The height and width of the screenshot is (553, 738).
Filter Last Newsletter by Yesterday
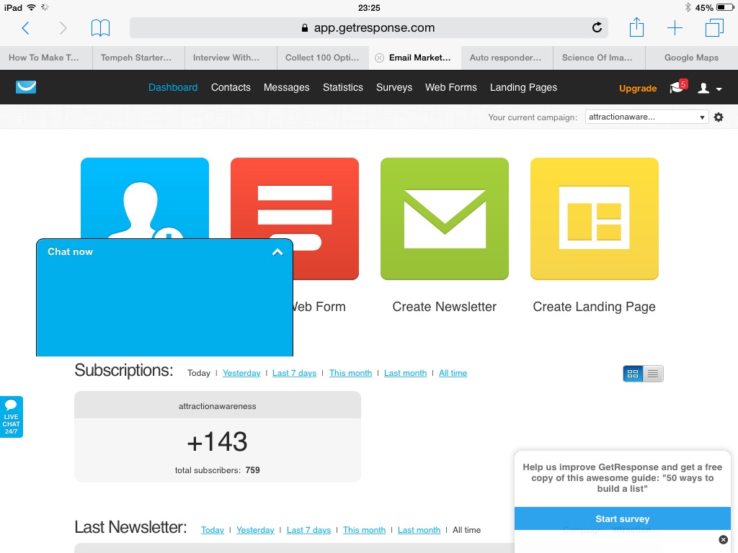click(x=255, y=530)
